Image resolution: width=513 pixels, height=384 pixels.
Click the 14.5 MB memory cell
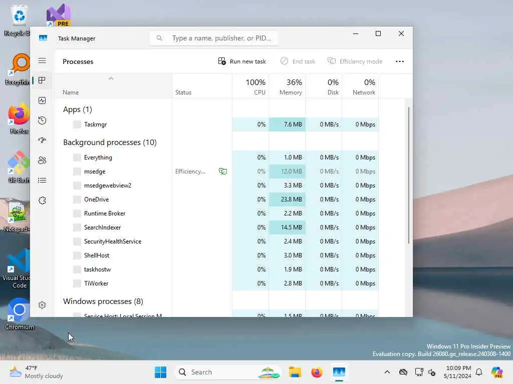[x=287, y=227]
